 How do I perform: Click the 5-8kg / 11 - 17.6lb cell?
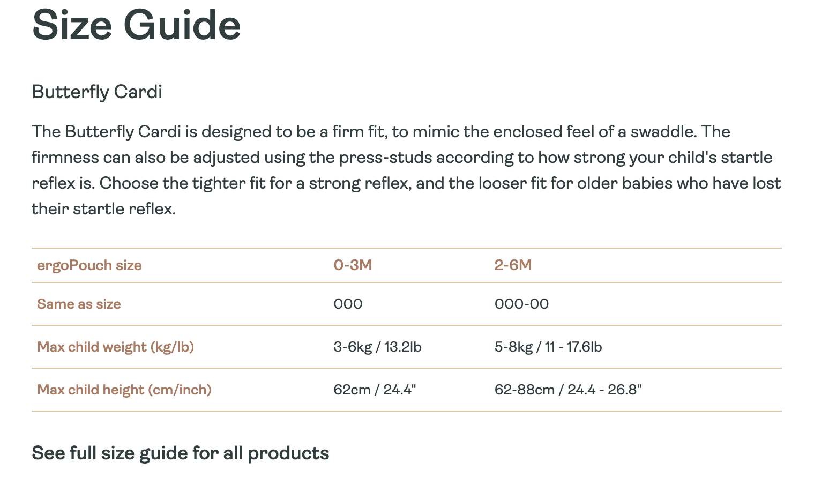tap(548, 347)
